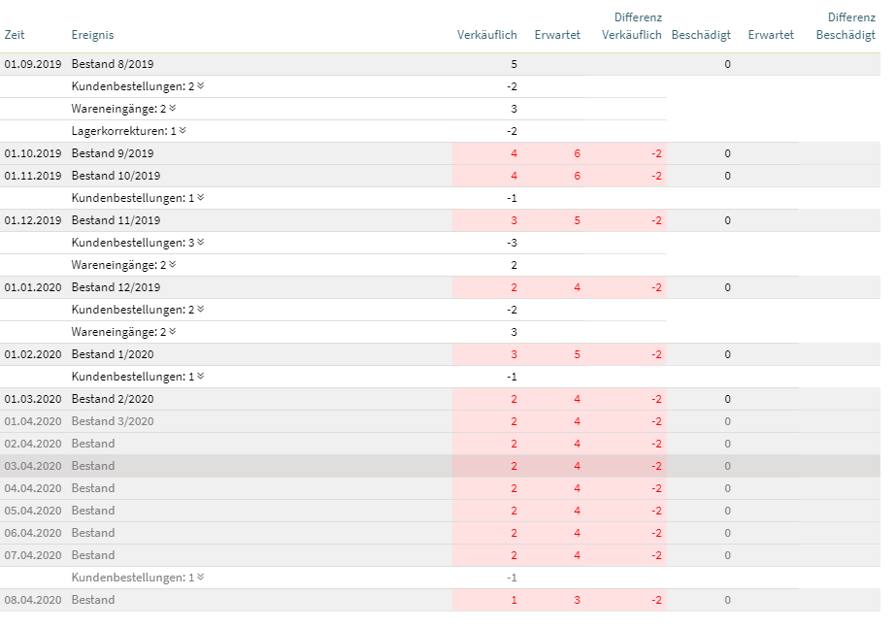The image size is (896, 629).
Task: Expand Kundenbestellungen: 1 above the 08.04.2020 row
Action: (x=200, y=578)
